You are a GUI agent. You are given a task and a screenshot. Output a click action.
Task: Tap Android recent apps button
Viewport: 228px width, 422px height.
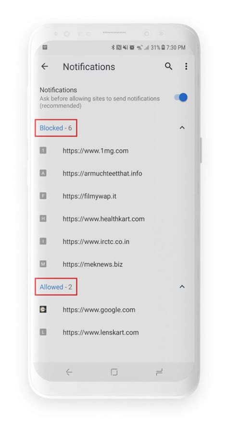pyautogui.click(x=159, y=372)
